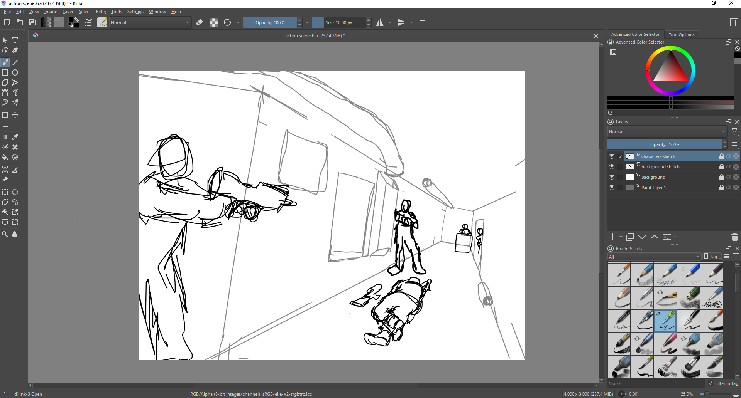Toggle horizontal mirror tool
The image size is (741, 398).
pyautogui.click(x=380, y=23)
